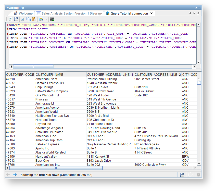Click the Cut scissors icon
215x191 pixels.
click(x=23, y=19)
